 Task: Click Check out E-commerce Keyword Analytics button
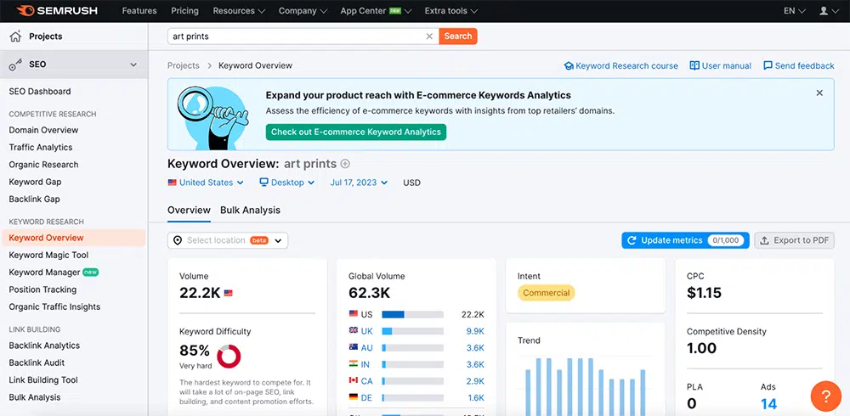click(356, 132)
